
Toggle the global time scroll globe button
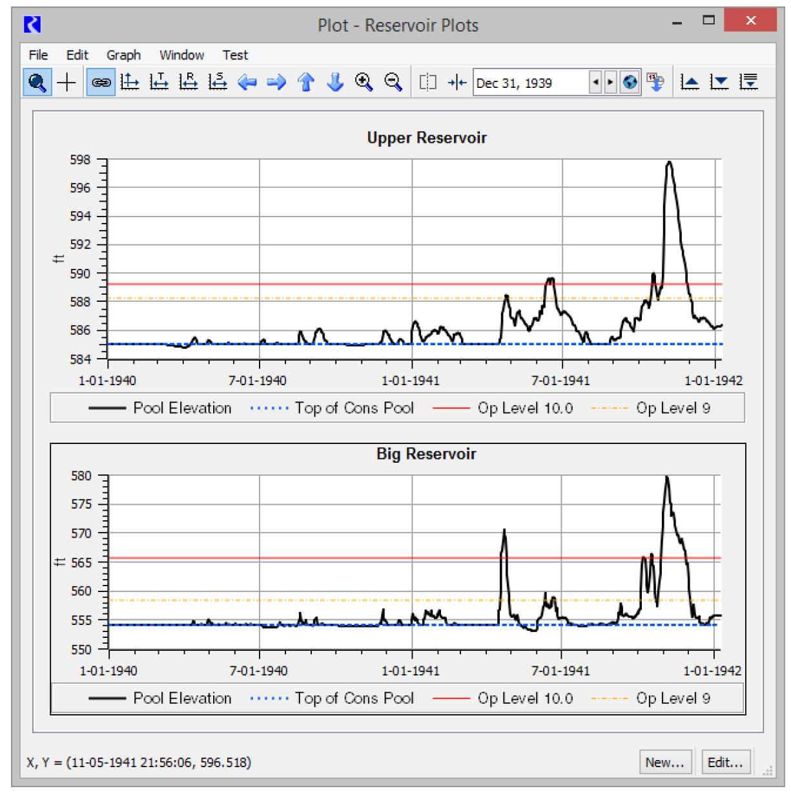(630, 83)
